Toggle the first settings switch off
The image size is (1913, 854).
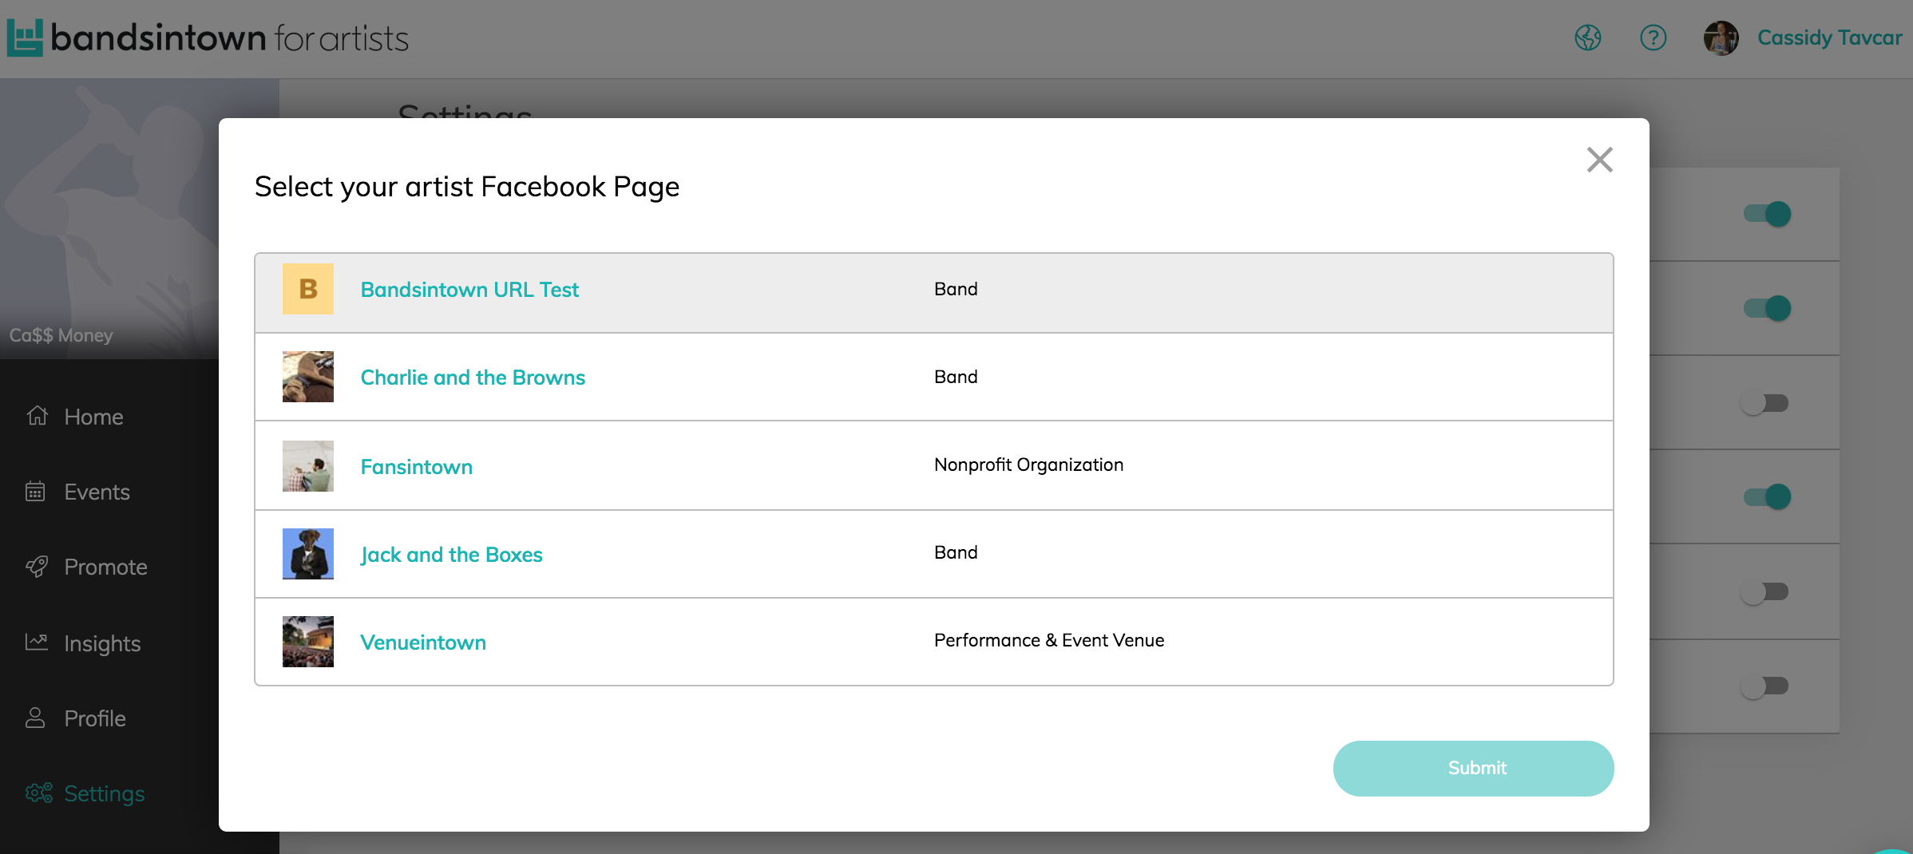point(1767,214)
